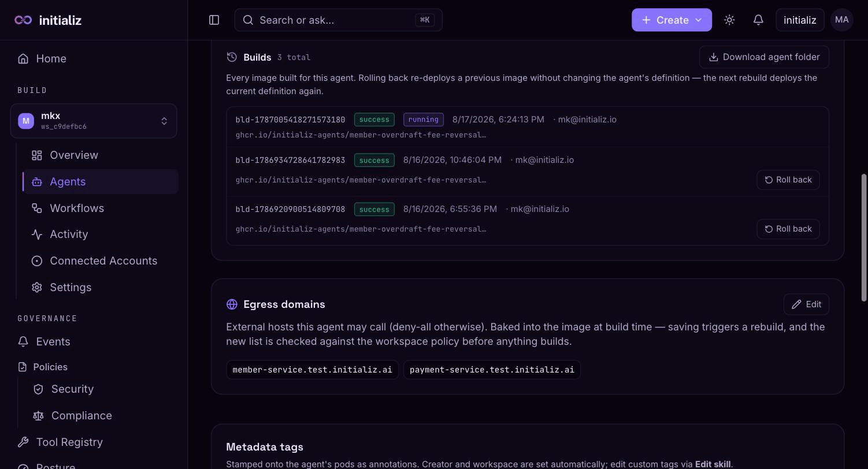868x469 pixels.
Task: Switch theme with the sun icon
Action: (729, 20)
